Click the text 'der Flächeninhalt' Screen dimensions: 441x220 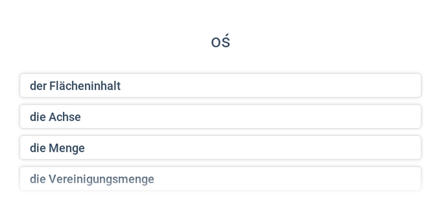tap(75, 86)
